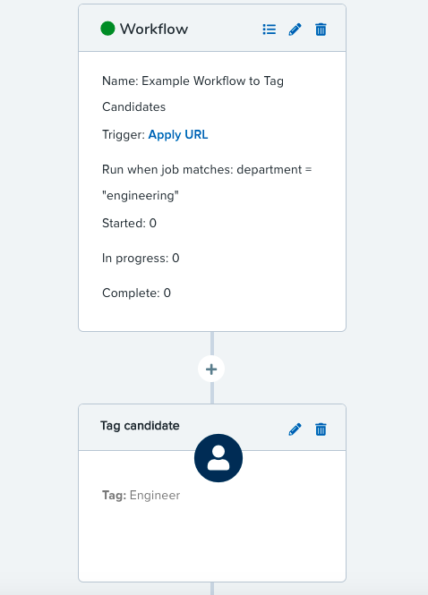The image size is (428, 595).
Task: Select the Complete: 0 counter
Action: pyautogui.click(x=136, y=293)
